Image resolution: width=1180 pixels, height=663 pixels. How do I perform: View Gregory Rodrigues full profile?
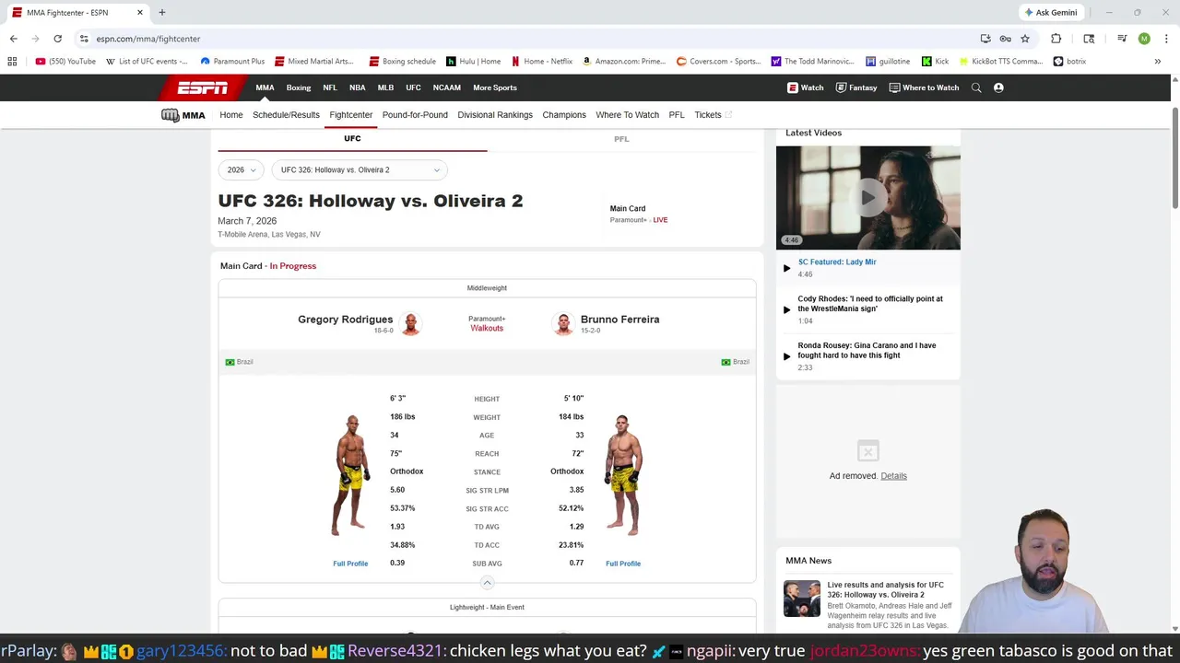pos(350,564)
